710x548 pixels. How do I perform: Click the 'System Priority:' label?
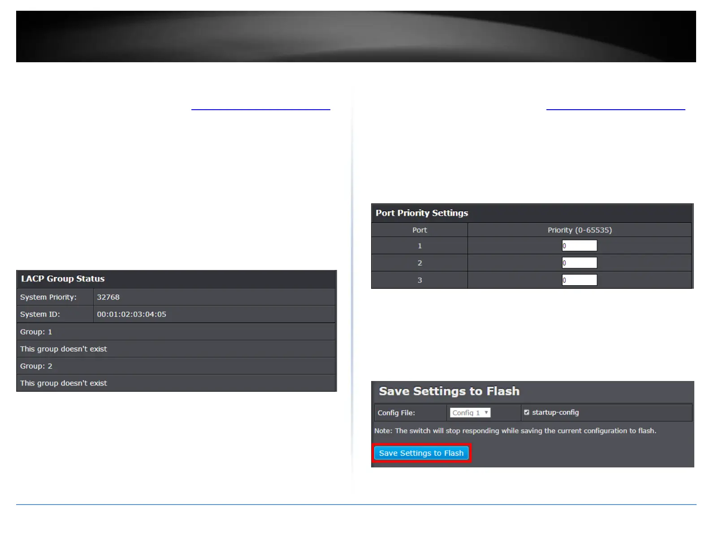(48, 297)
